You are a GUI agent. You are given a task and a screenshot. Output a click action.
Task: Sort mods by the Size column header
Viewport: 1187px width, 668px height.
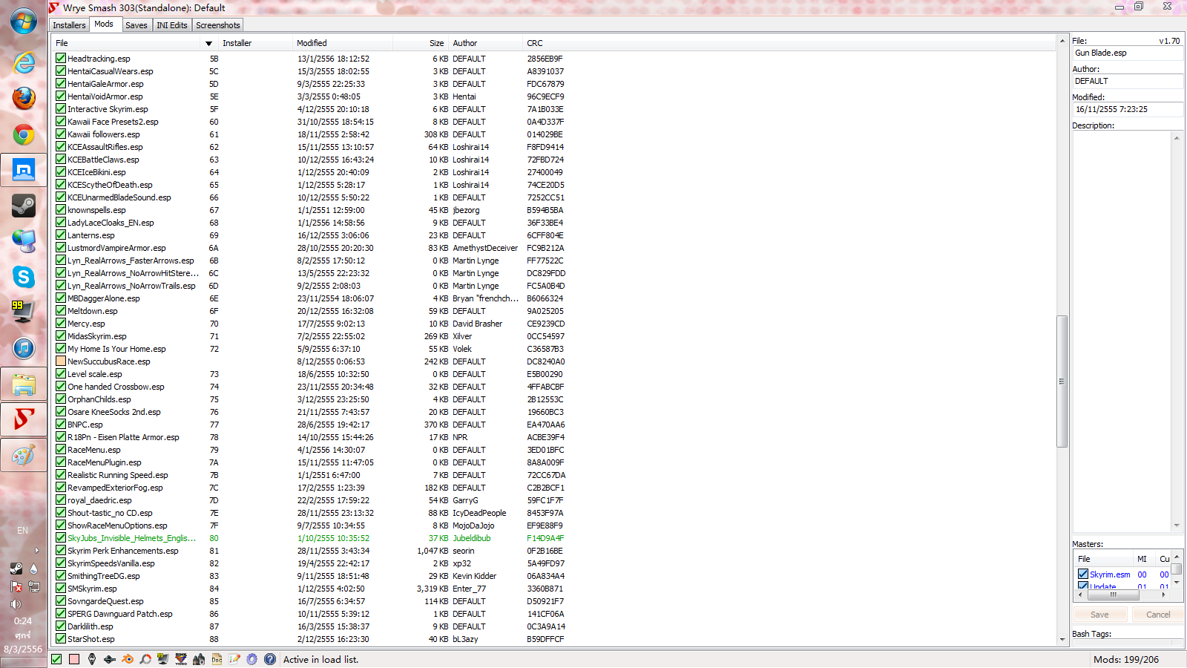click(421, 43)
